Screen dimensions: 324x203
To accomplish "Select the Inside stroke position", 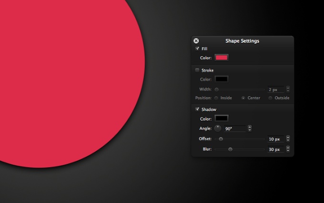I will pyautogui.click(x=216, y=98).
